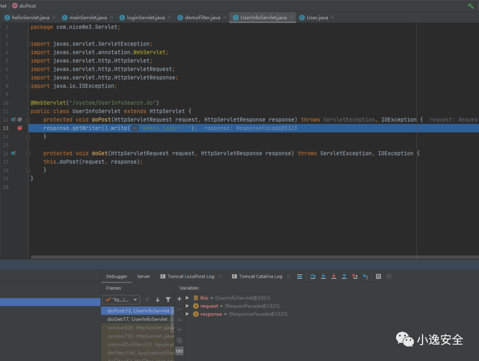The width and height of the screenshot is (479, 361).
Task: Expand the 'response' variable node
Action: point(187,314)
